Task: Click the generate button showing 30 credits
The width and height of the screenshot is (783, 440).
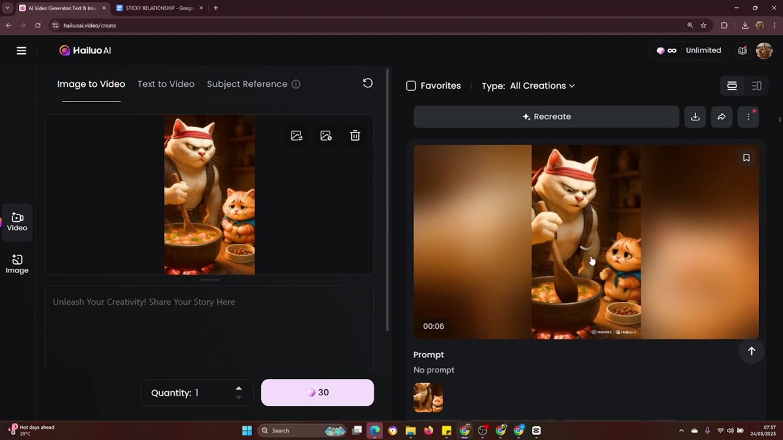Action: click(317, 392)
